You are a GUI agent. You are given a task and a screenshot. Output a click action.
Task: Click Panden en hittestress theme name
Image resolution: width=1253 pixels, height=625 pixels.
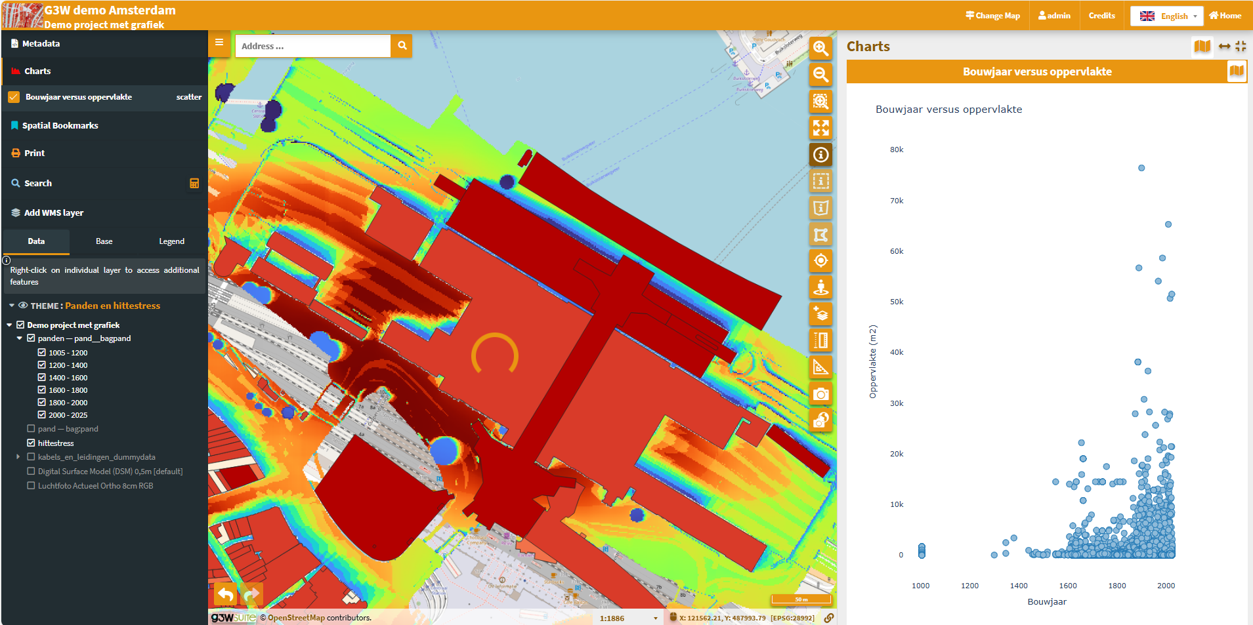click(x=112, y=306)
